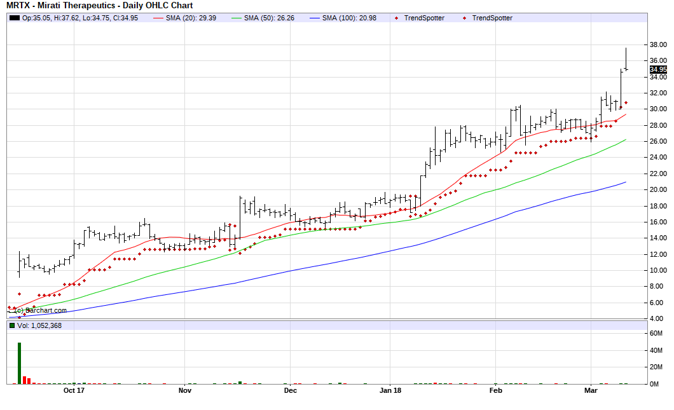Image resolution: width=674 pixels, height=410 pixels.
Task: Click the highlighted 34.95 last price tag
Action: tap(658, 70)
